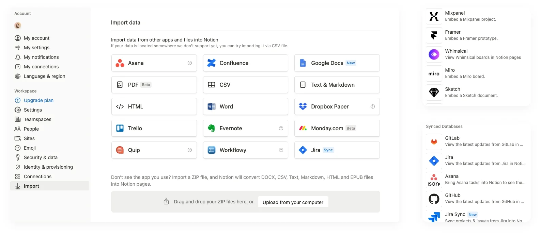Click the Security & data key icon
Viewport: 541px width, 235px height.
[x=18, y=157]
